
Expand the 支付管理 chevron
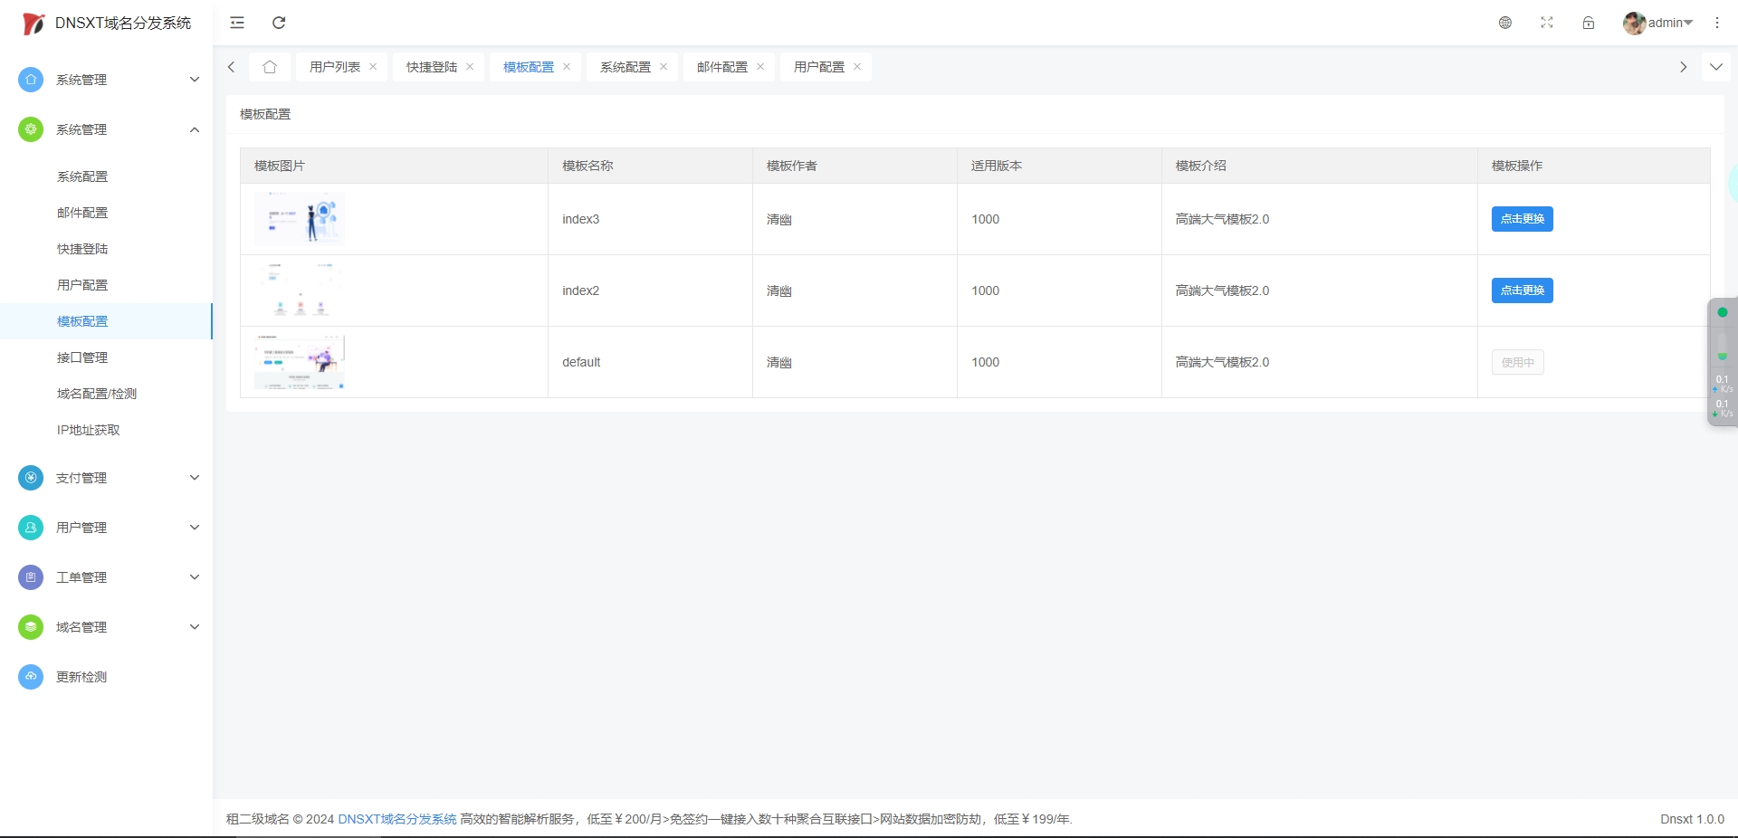[195, 478]
